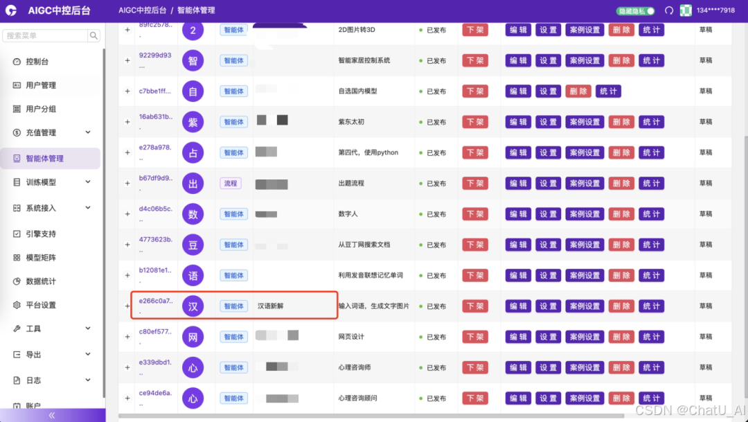The width and height of the screenshot is (748, 422).
Task: Click the 豆 avatar of 豆丁网 row
Action: (193, 245)
